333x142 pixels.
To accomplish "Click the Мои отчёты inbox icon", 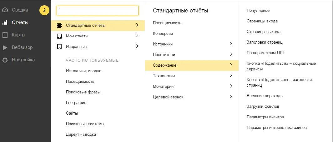I will 59,36.
